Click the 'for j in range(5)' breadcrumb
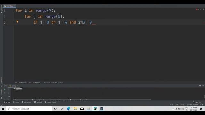This screenshot has width=205, height=115. pos(35,82)
